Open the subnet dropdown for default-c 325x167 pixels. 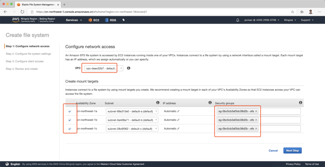coord(132,129)
